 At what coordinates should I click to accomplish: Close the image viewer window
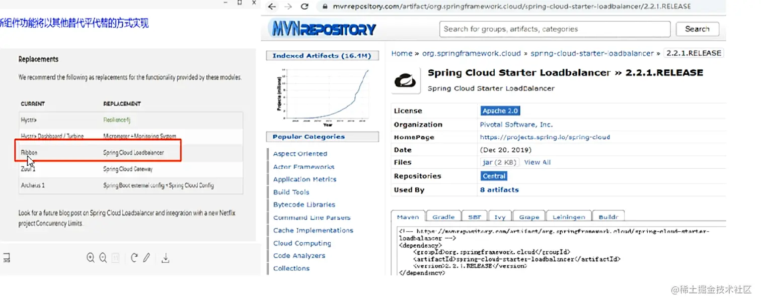click(253, 3)
